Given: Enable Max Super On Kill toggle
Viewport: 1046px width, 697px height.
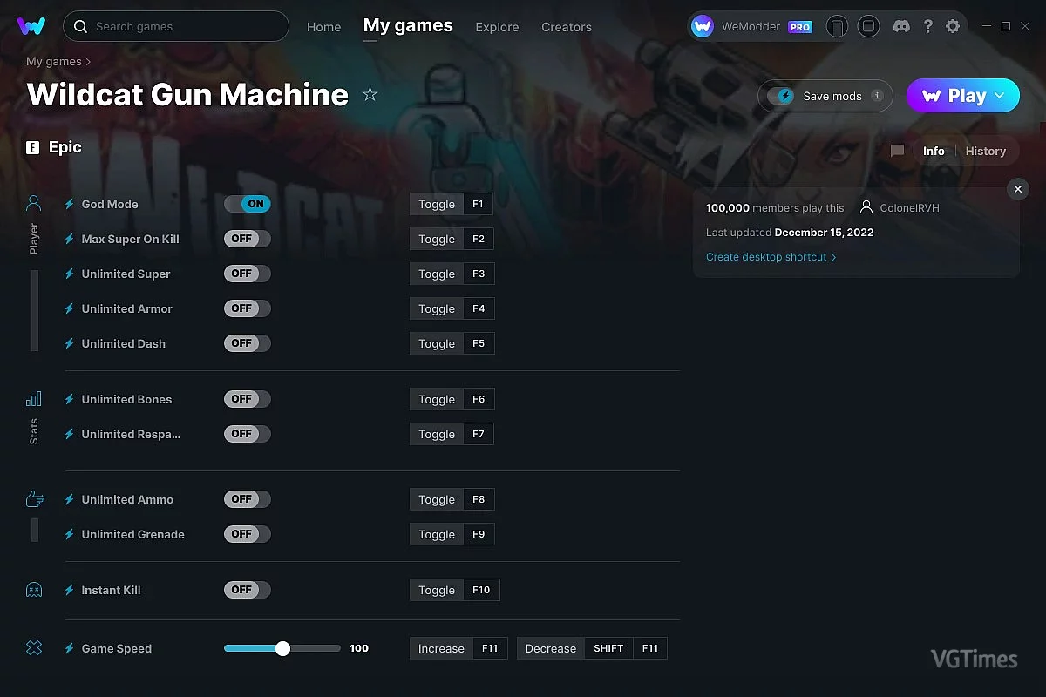Looking at the screenshot, I should (x=248, y=239).
